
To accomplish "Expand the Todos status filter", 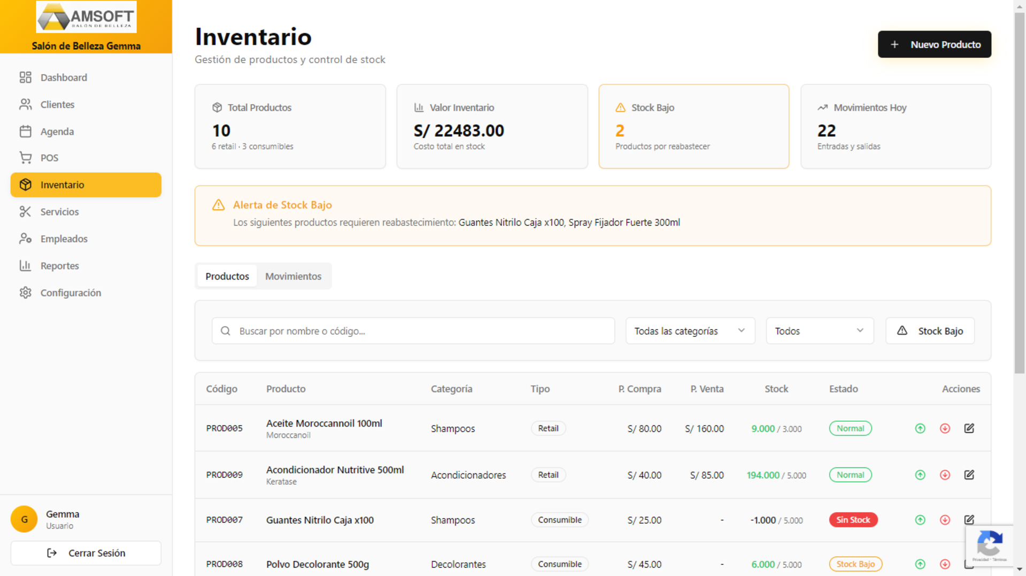I will click(x=819, y=330).
